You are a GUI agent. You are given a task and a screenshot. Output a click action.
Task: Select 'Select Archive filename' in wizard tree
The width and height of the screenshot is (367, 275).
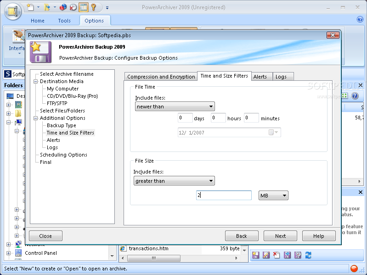point(67,74)
